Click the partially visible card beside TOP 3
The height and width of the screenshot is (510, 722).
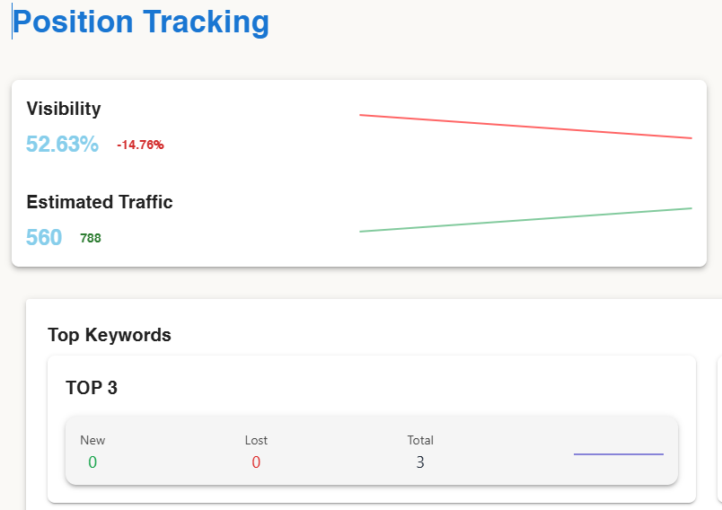tap(718, 429)
